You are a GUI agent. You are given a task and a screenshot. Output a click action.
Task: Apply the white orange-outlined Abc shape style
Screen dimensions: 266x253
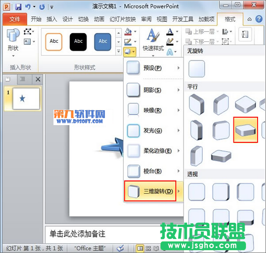click(54, 42)
